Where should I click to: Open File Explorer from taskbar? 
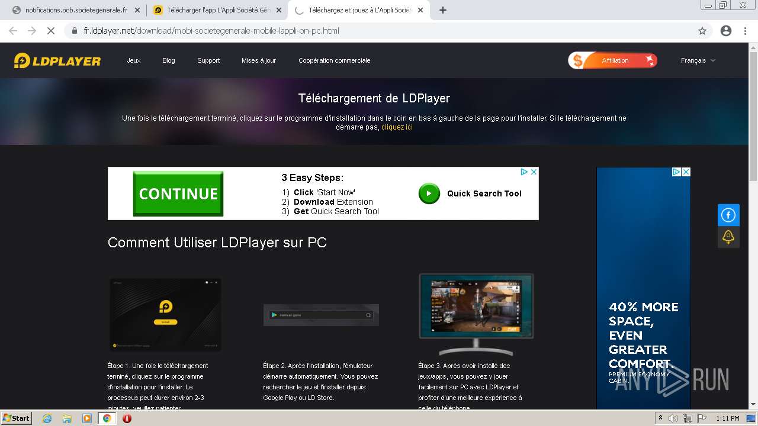(67, 418)
